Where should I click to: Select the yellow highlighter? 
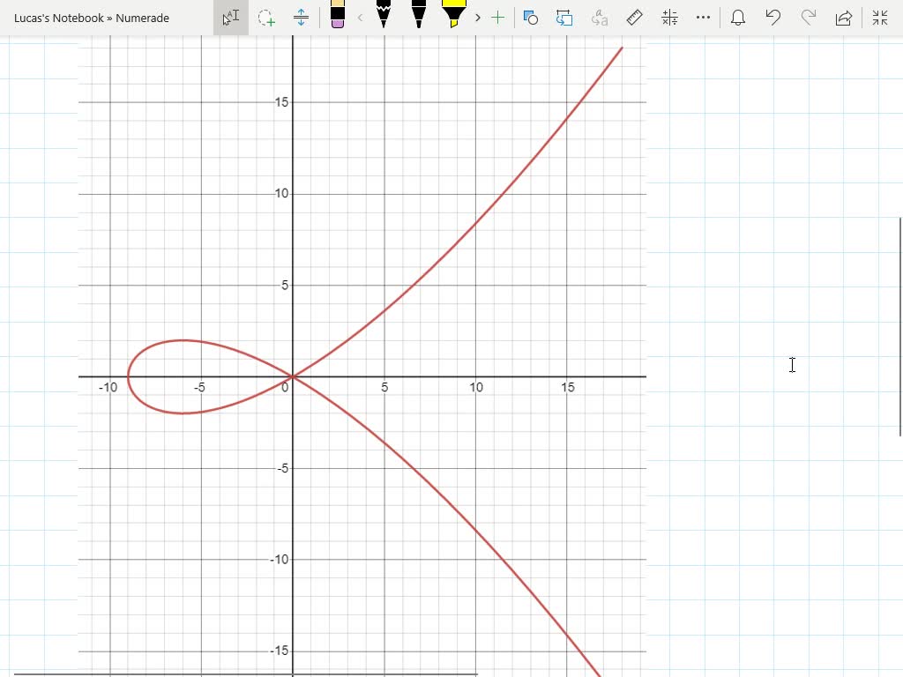453,18
